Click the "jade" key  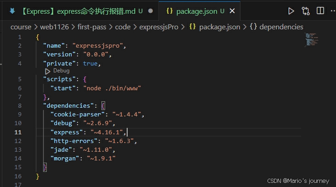tap(62, 150)
